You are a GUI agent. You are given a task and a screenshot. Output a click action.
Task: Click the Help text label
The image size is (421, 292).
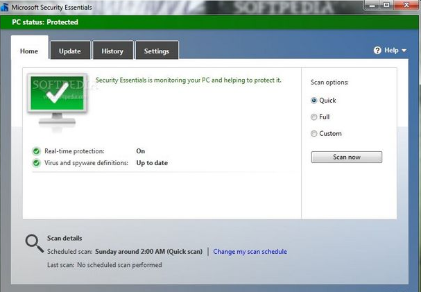tap(391, 51)
